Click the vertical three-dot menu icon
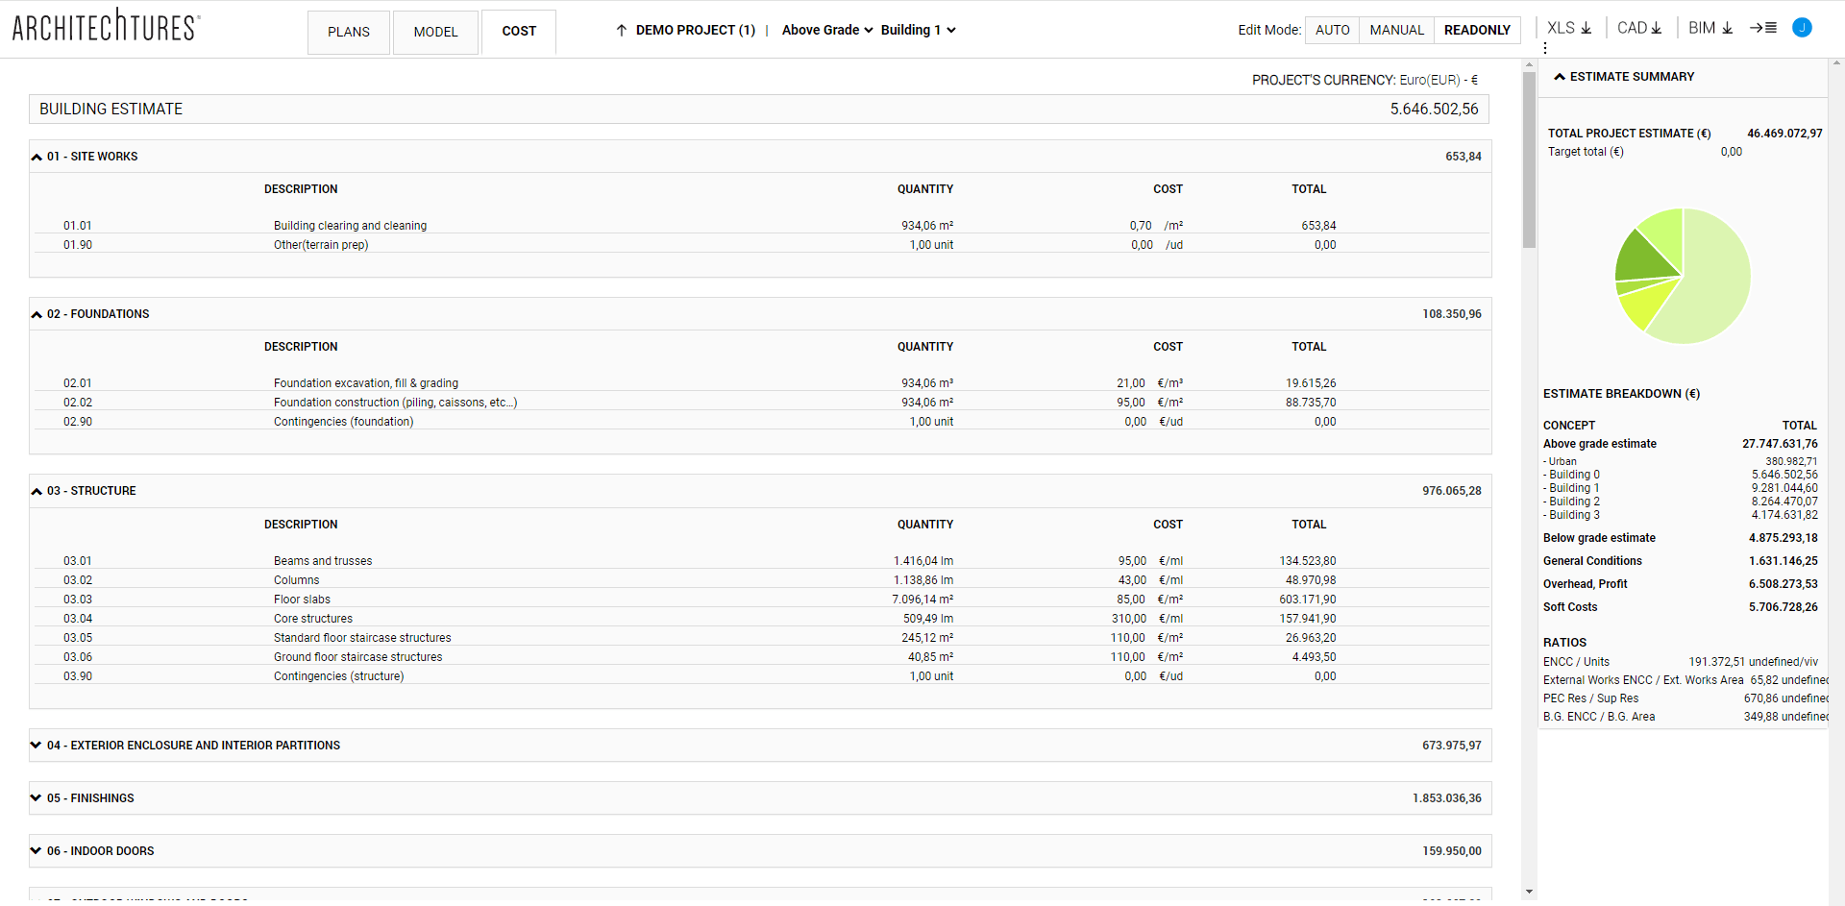Screen dimensions: 1845x906 (x=1545, y=48)
